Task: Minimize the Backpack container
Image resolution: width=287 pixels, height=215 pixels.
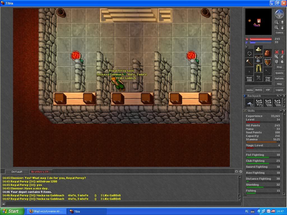Action: pos(281,96)
